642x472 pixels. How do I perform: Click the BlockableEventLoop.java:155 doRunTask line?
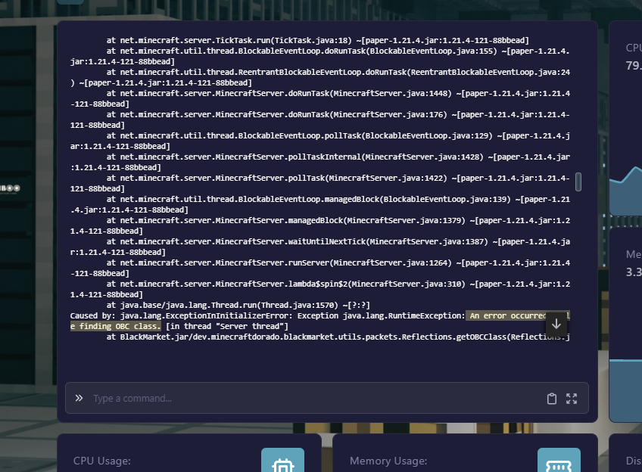point(319,56)
